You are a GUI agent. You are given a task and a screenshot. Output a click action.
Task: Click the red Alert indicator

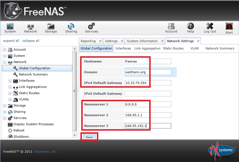[229, 26]
